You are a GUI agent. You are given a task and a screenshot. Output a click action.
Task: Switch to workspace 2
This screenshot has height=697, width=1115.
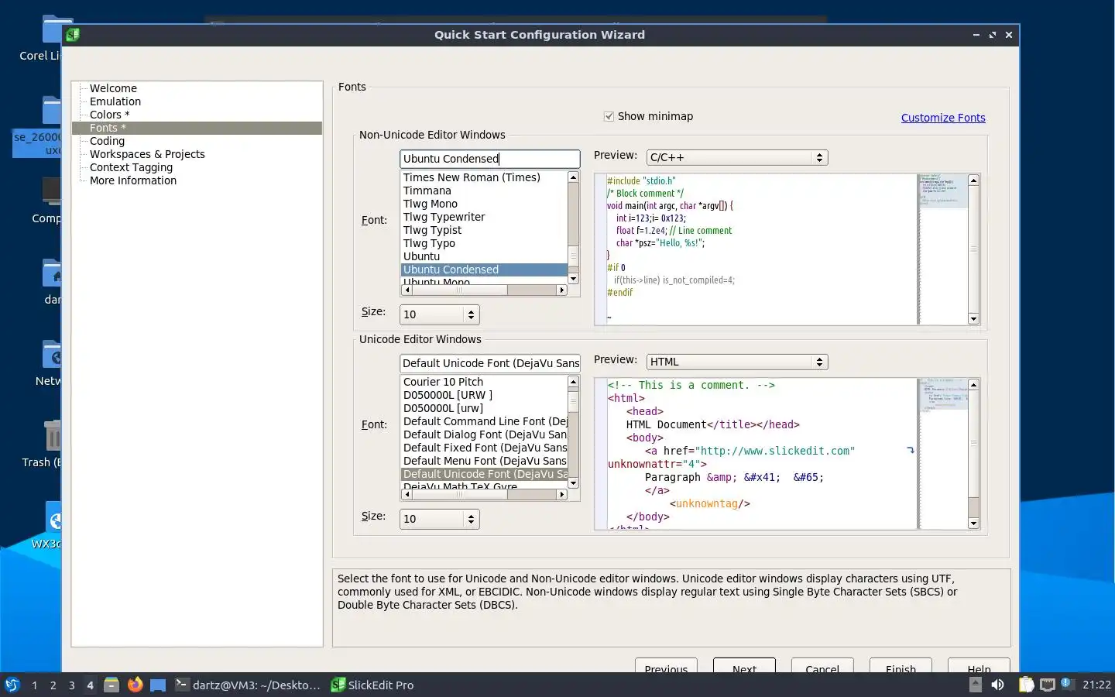tap(53, 685)
